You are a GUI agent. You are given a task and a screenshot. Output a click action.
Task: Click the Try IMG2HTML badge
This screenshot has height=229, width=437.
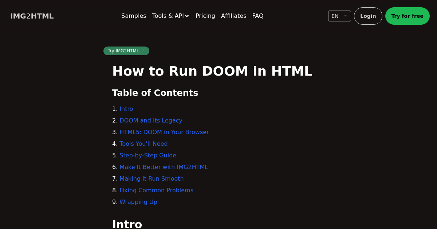126,51
